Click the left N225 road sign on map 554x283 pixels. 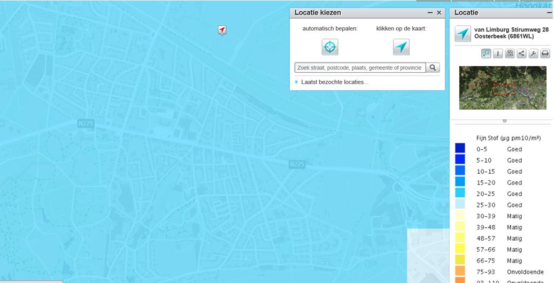tap(86, 124)
